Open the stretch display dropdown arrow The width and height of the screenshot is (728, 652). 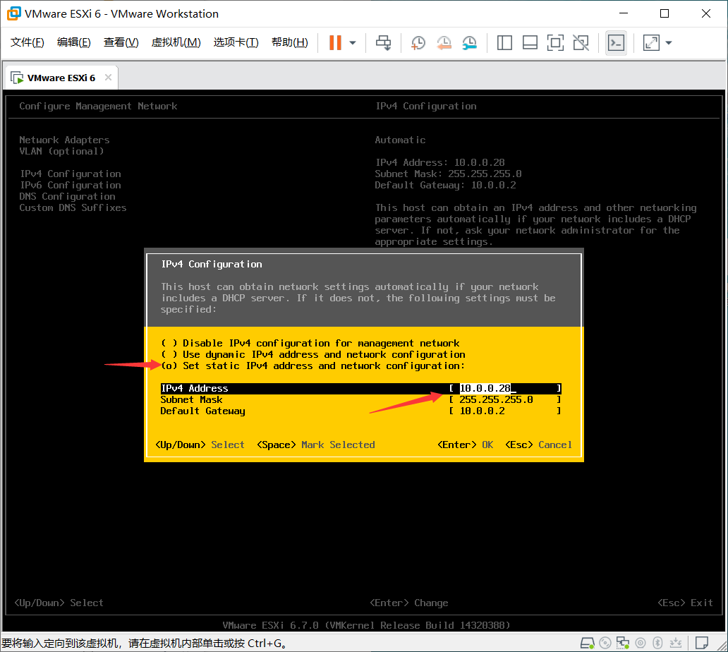(x=669, y=43)
